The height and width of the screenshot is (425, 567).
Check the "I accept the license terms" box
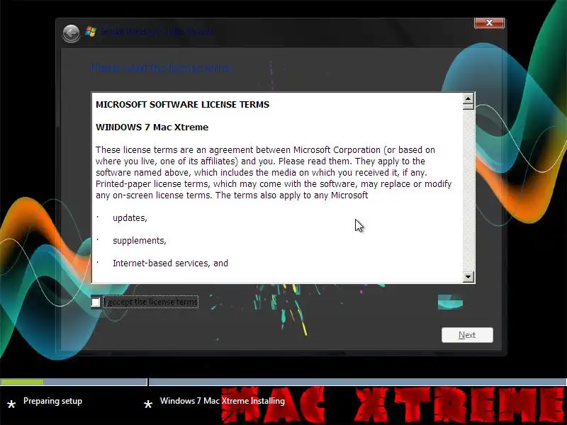pos(96,302)
